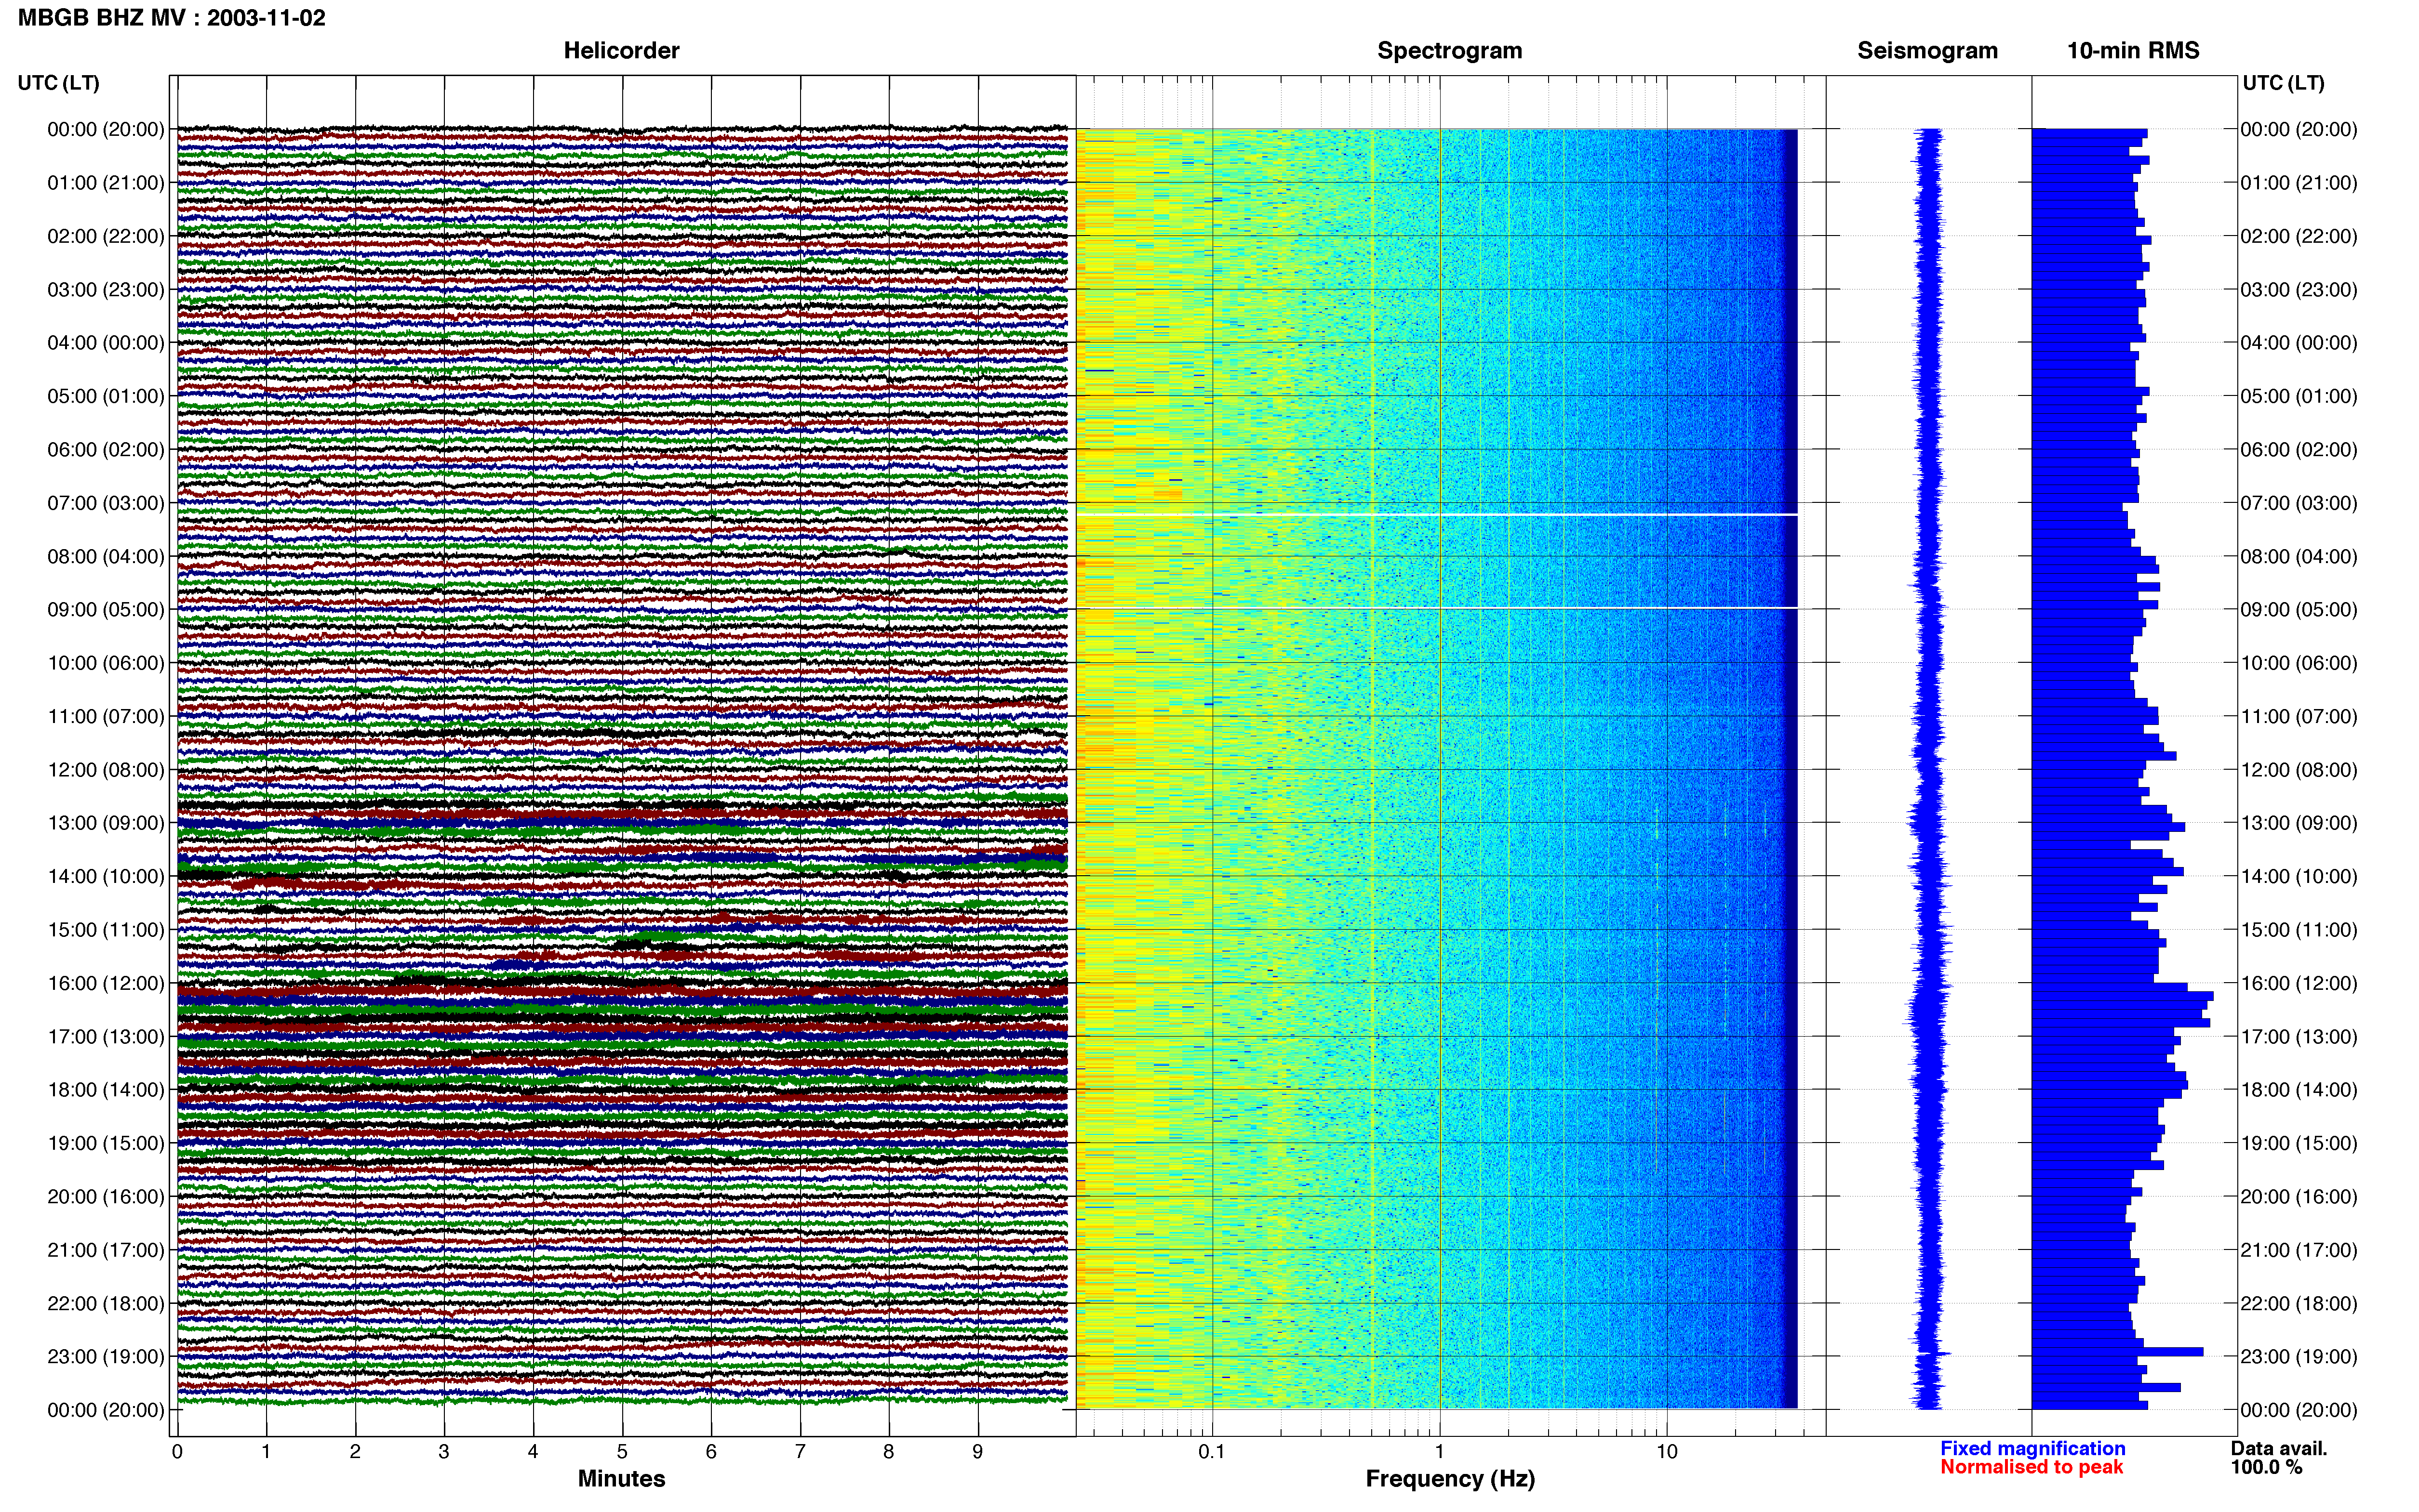
Task: Click the tall RMS bar near 23:00
Action: [x=2118, y=1352]
